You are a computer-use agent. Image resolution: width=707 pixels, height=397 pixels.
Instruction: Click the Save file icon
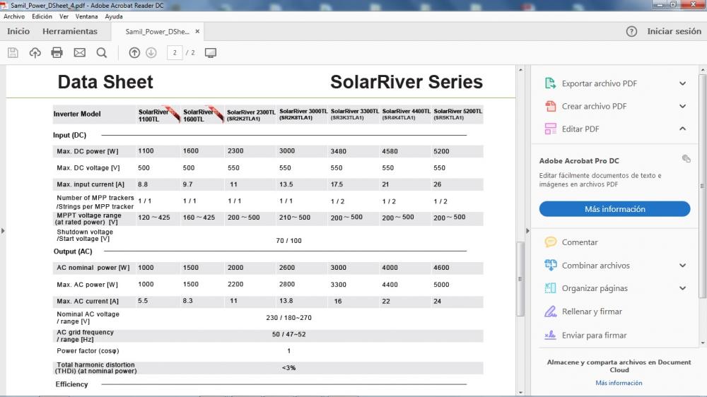click(13, 53)
